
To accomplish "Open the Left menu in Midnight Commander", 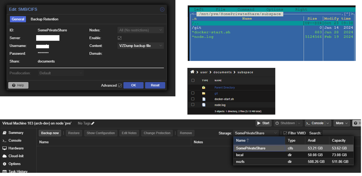I will pos(199,9).
